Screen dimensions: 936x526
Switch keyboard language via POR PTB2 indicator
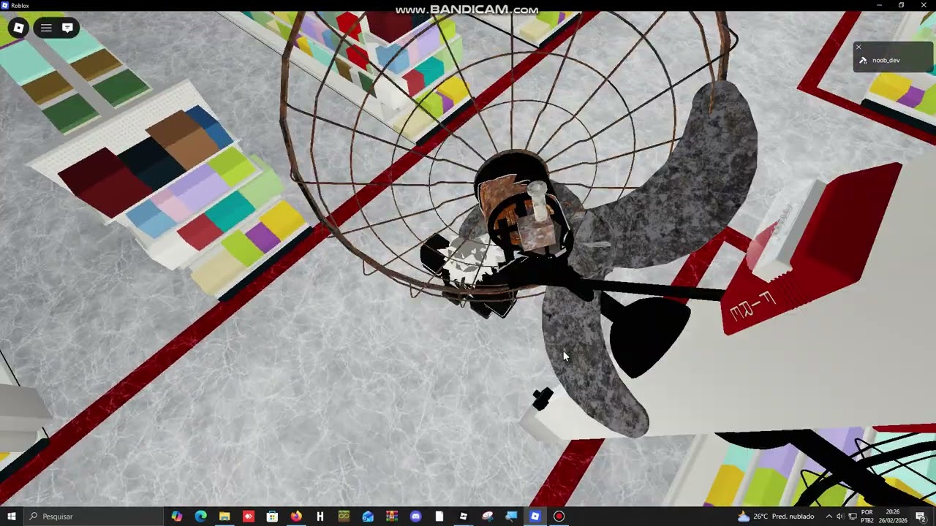tap(867, 517)
